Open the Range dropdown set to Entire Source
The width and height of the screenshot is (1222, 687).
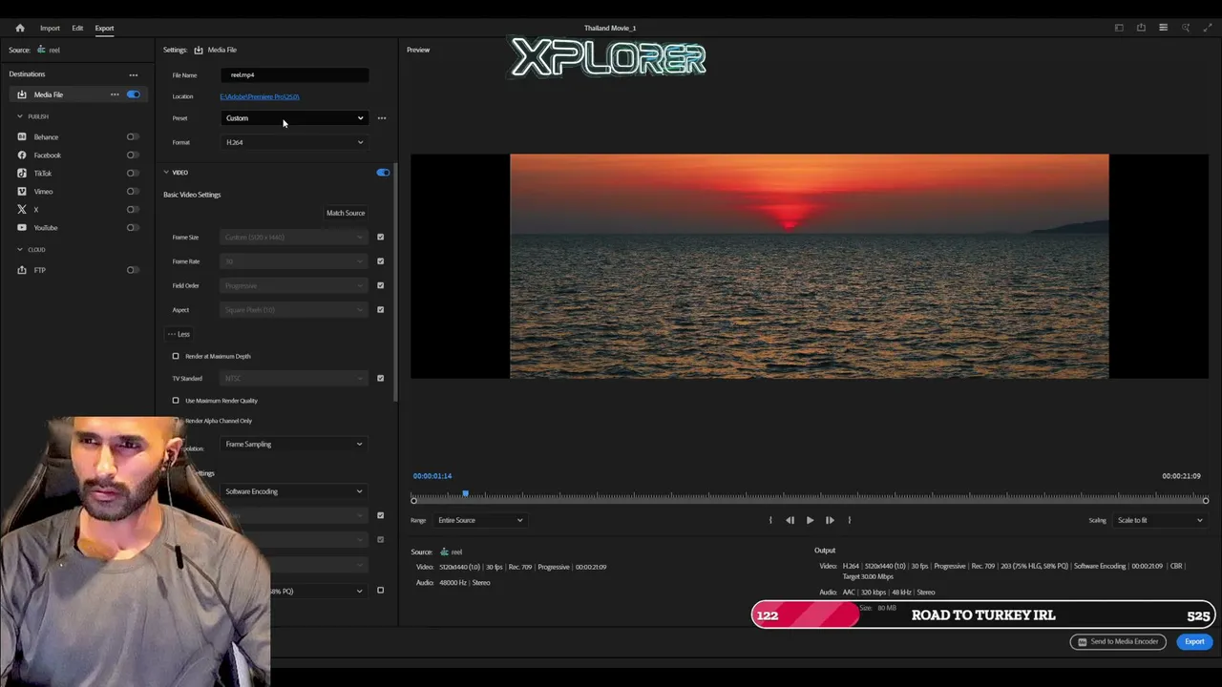[480, 520]
